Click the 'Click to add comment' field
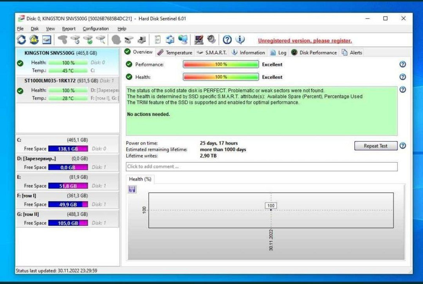Image resolution: width=423 pixels, height=284 pixels. coord(261,167)
